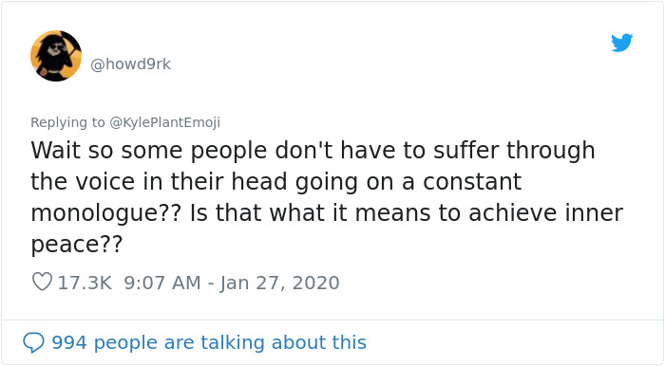The width and height of the screenshot is (665, 366).
Task: Like the tweet with the heart icon
Action: tap(43, 282)
